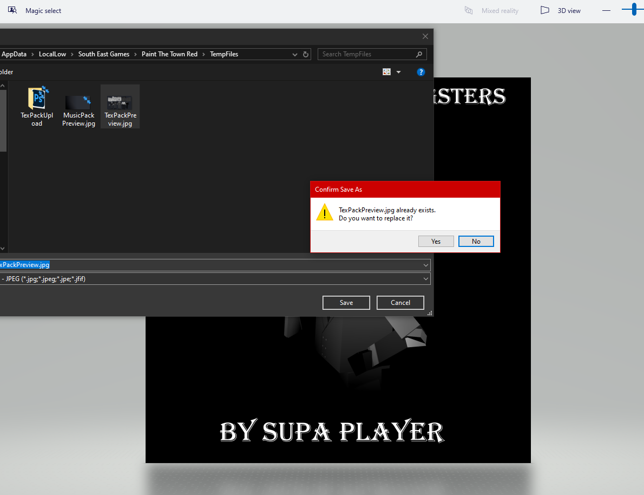This screenshot has height=495, width=644.
Task: Toggle the 3D view icon
Action: (544, 10)
